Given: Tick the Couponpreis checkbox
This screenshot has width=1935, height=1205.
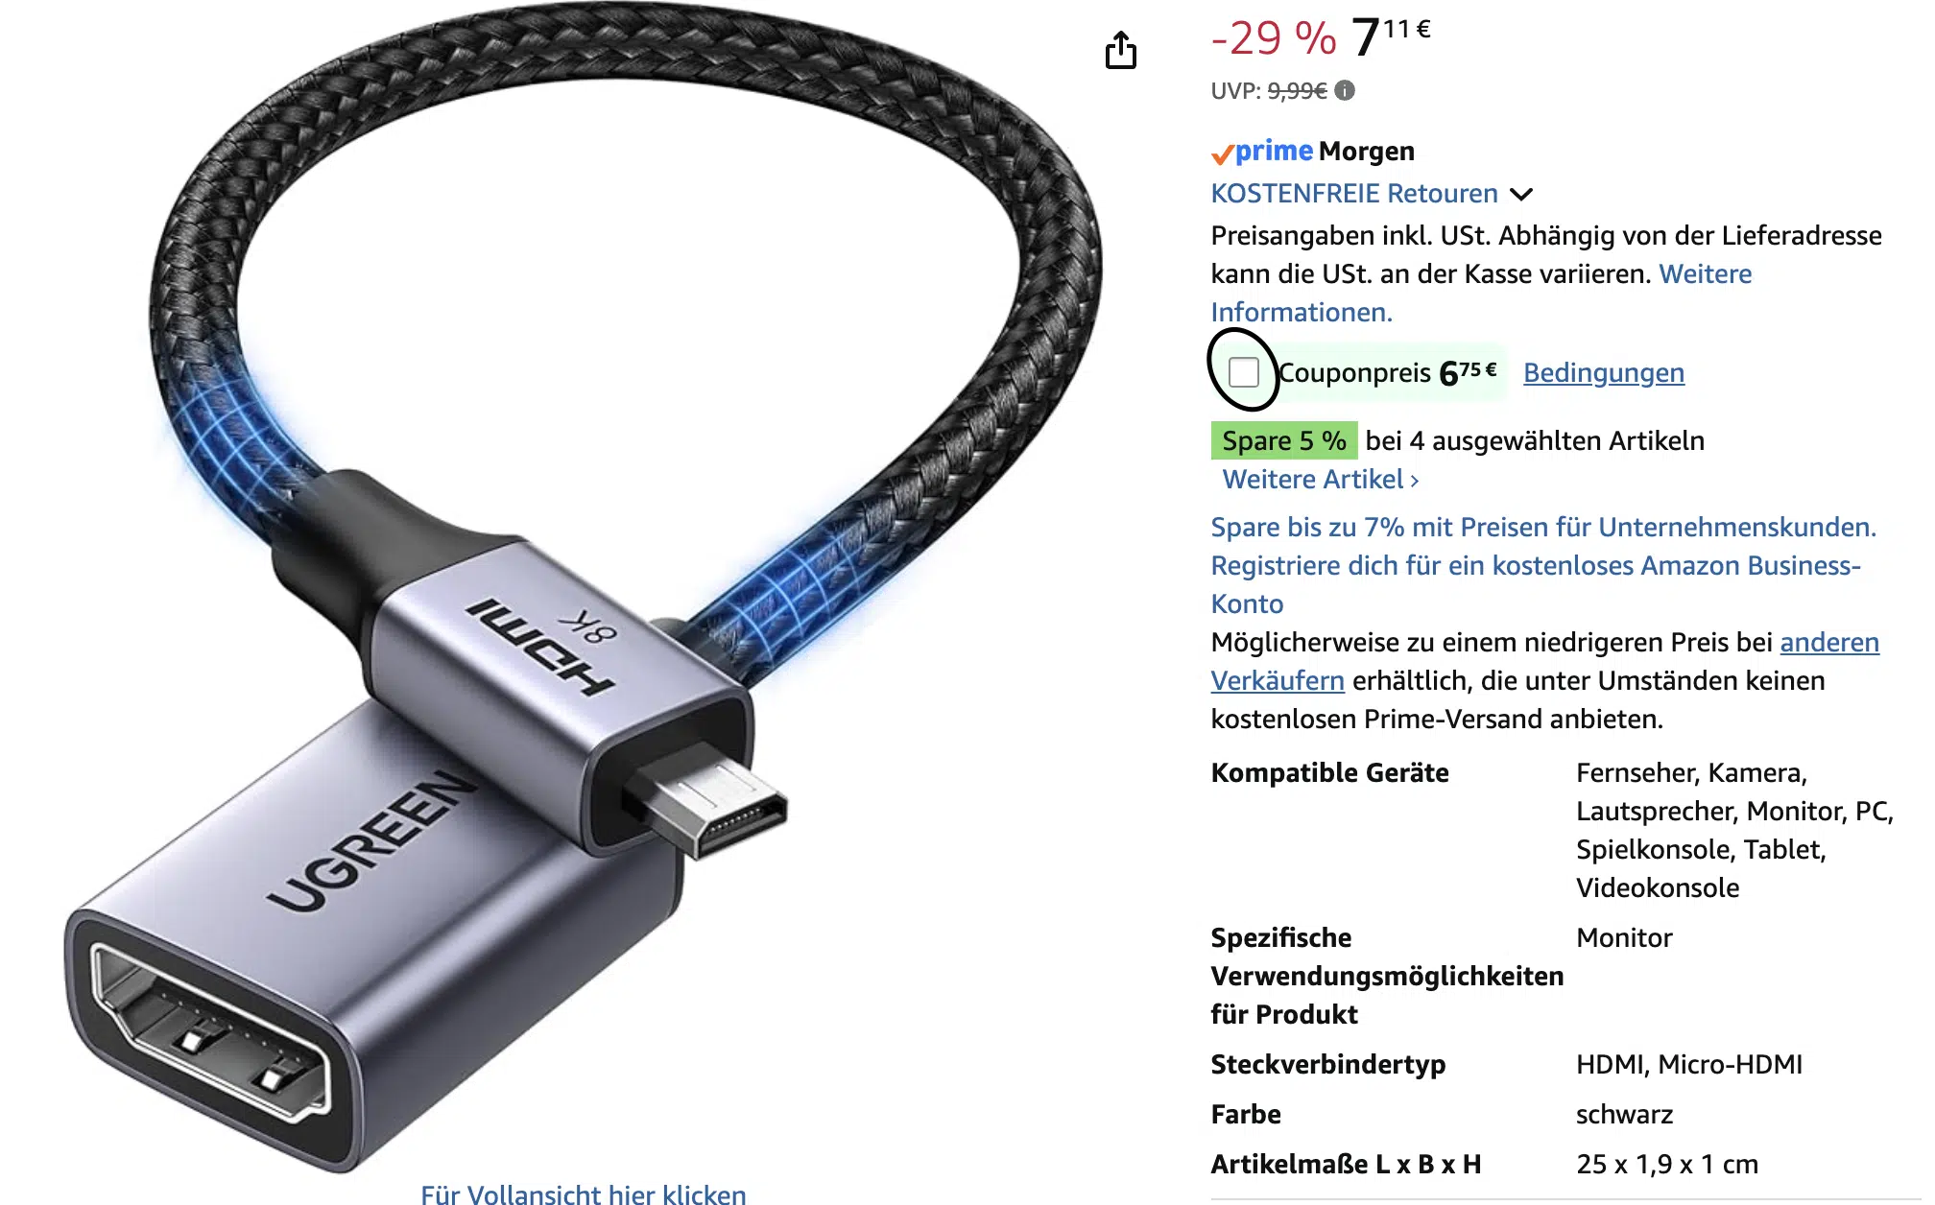Looking at the screenshot, I should click(1244, 372).
